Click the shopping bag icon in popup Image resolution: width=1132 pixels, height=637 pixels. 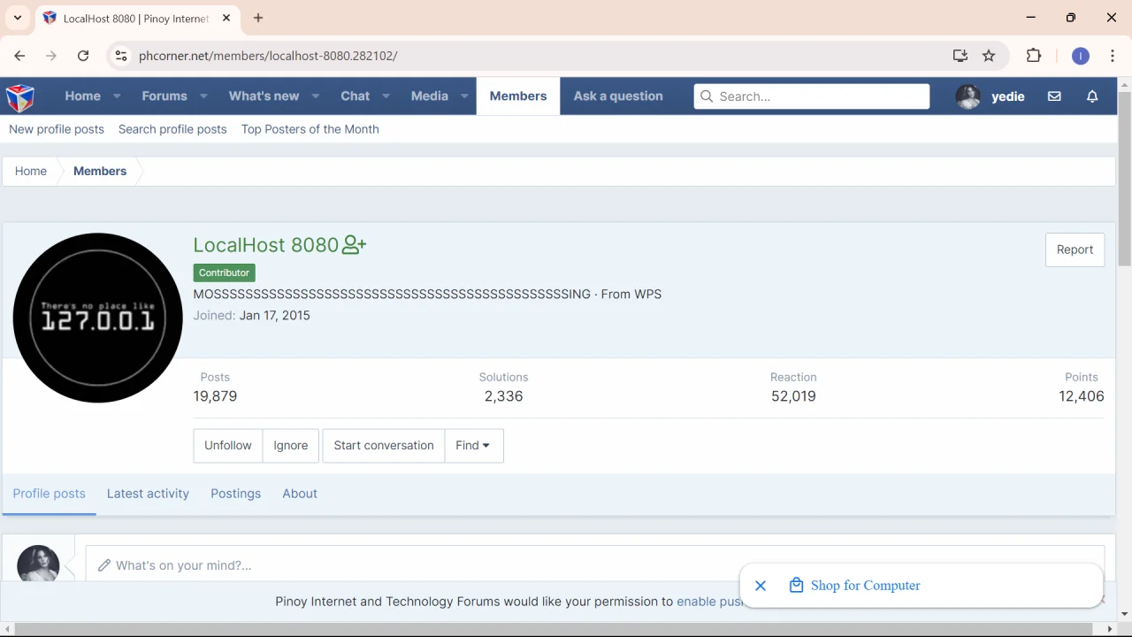click(x=796, y=586)
